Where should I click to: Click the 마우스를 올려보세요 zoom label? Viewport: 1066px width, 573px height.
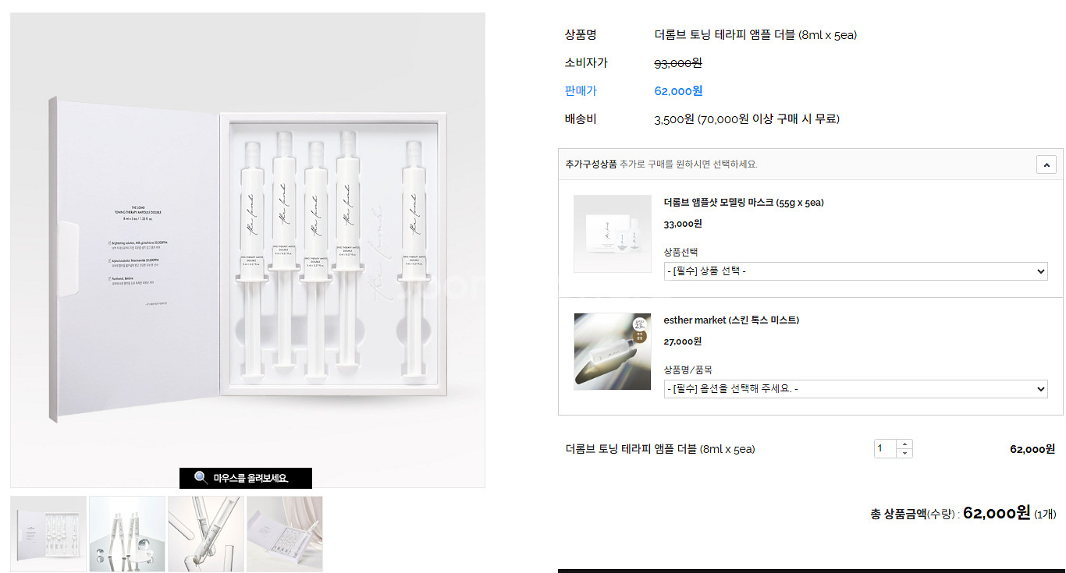click(x=251, y=478)
